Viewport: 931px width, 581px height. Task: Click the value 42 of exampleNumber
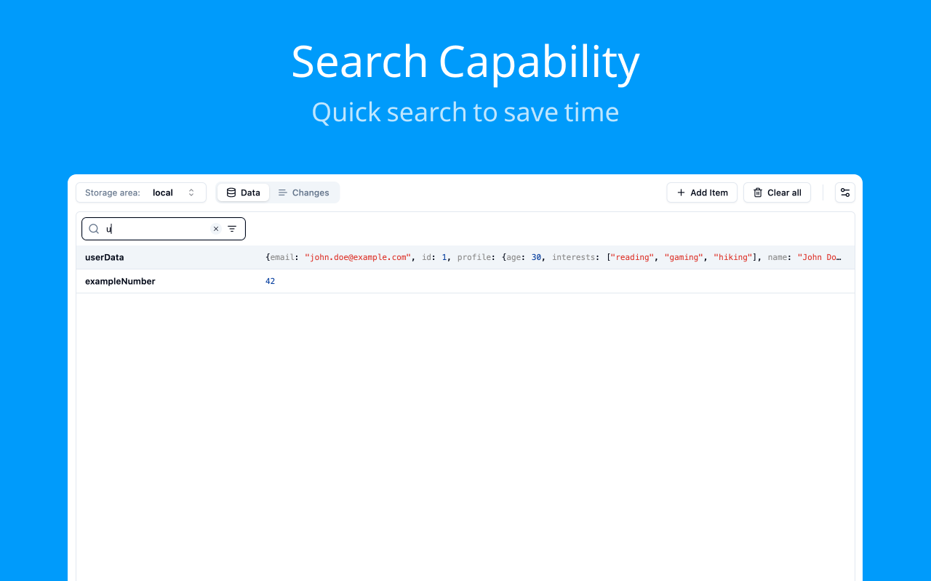(271, 281)
